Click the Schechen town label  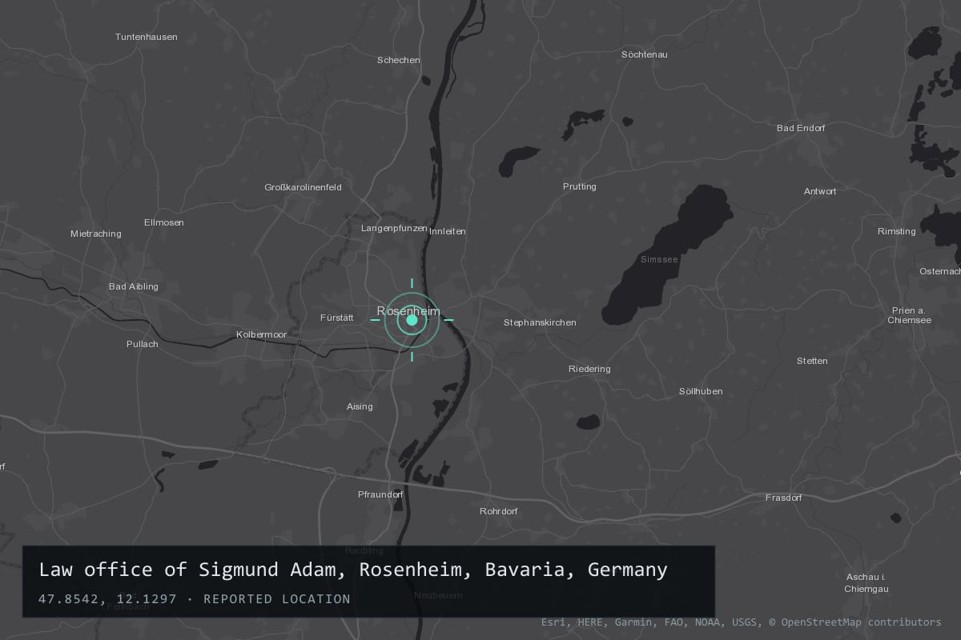click(399, 60)
